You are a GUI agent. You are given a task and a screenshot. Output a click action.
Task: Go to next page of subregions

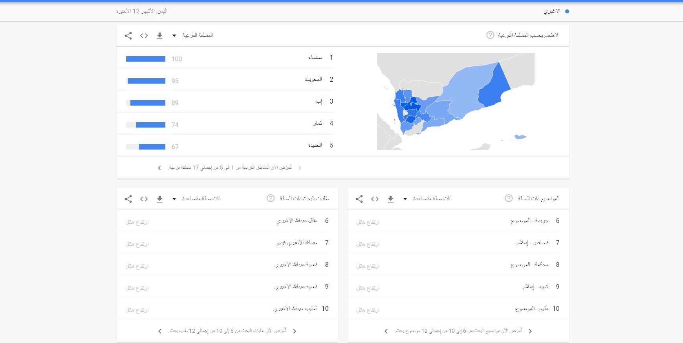coord(159,168)
